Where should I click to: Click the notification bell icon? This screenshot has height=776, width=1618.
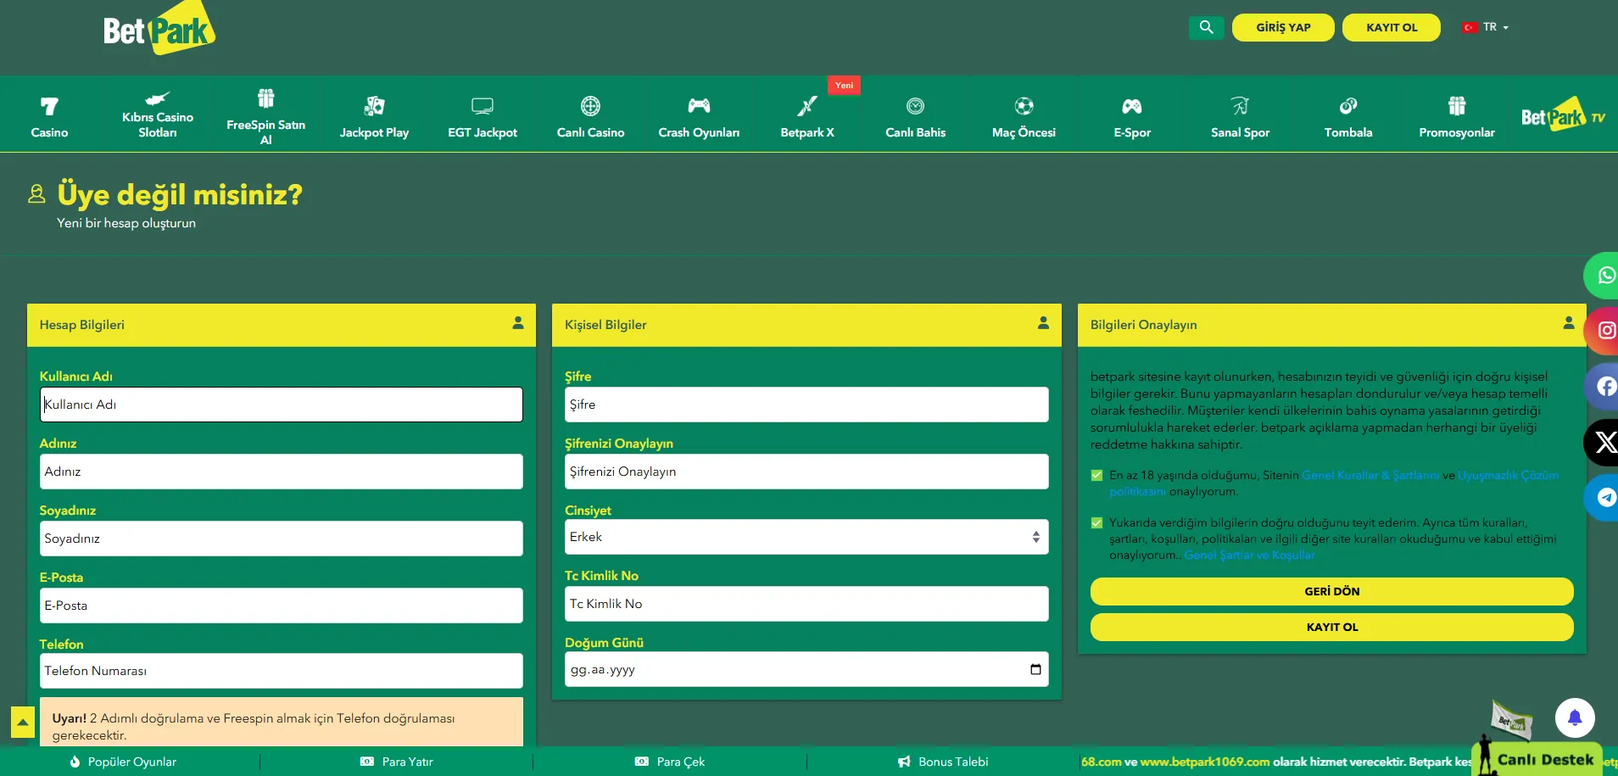click(1574, 717)
